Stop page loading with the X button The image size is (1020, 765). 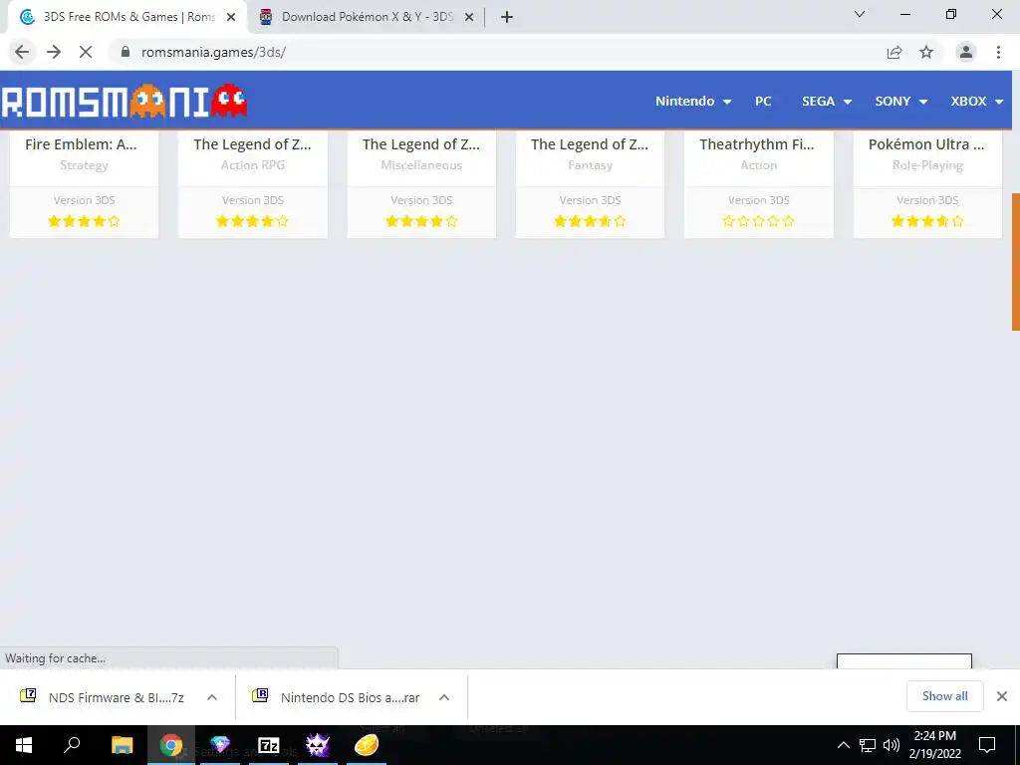point(86,52)
